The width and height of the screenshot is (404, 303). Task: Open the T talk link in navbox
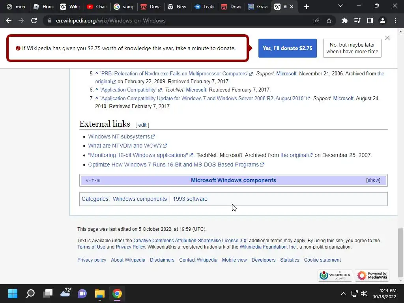pyautogui.click(x=93, y=180)
